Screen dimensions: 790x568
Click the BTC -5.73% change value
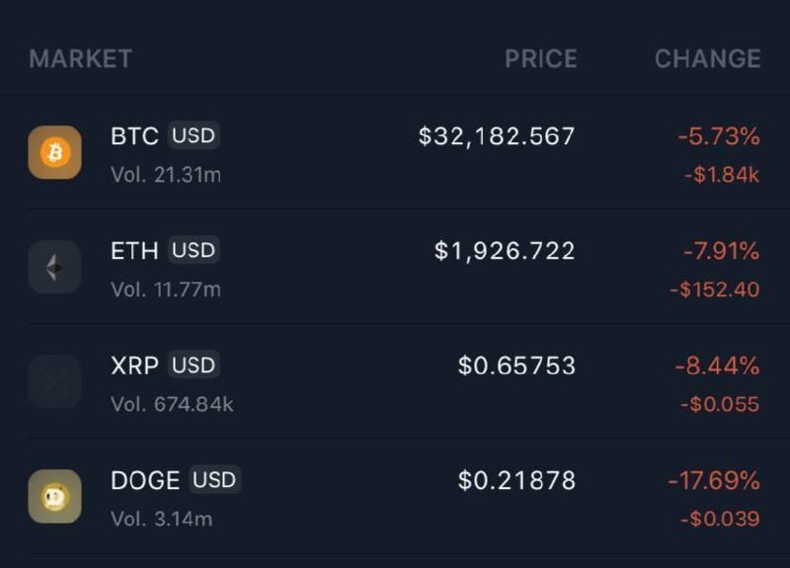tap(718, 136)
